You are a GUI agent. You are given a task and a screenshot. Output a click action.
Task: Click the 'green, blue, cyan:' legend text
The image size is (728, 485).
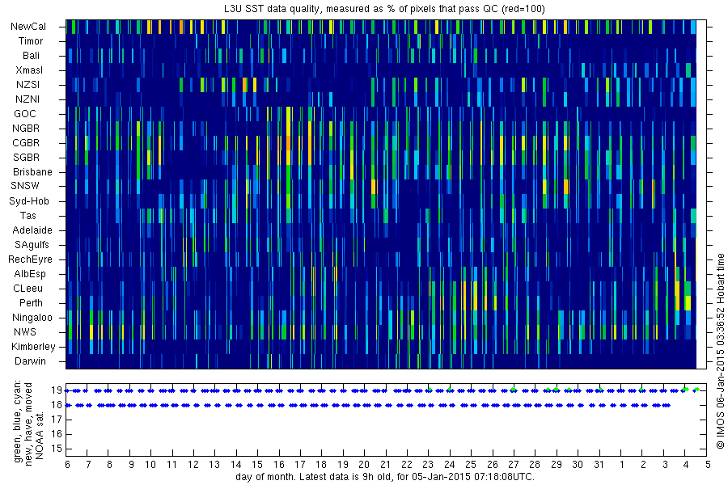pos(18,421)
